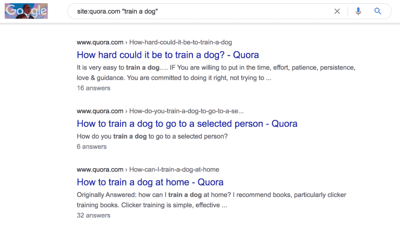Click the "How-hard-could-it-be-to-train-a-dog" URL path
Image resolution: width=400 pixels, height=226 pixels.
184,42
